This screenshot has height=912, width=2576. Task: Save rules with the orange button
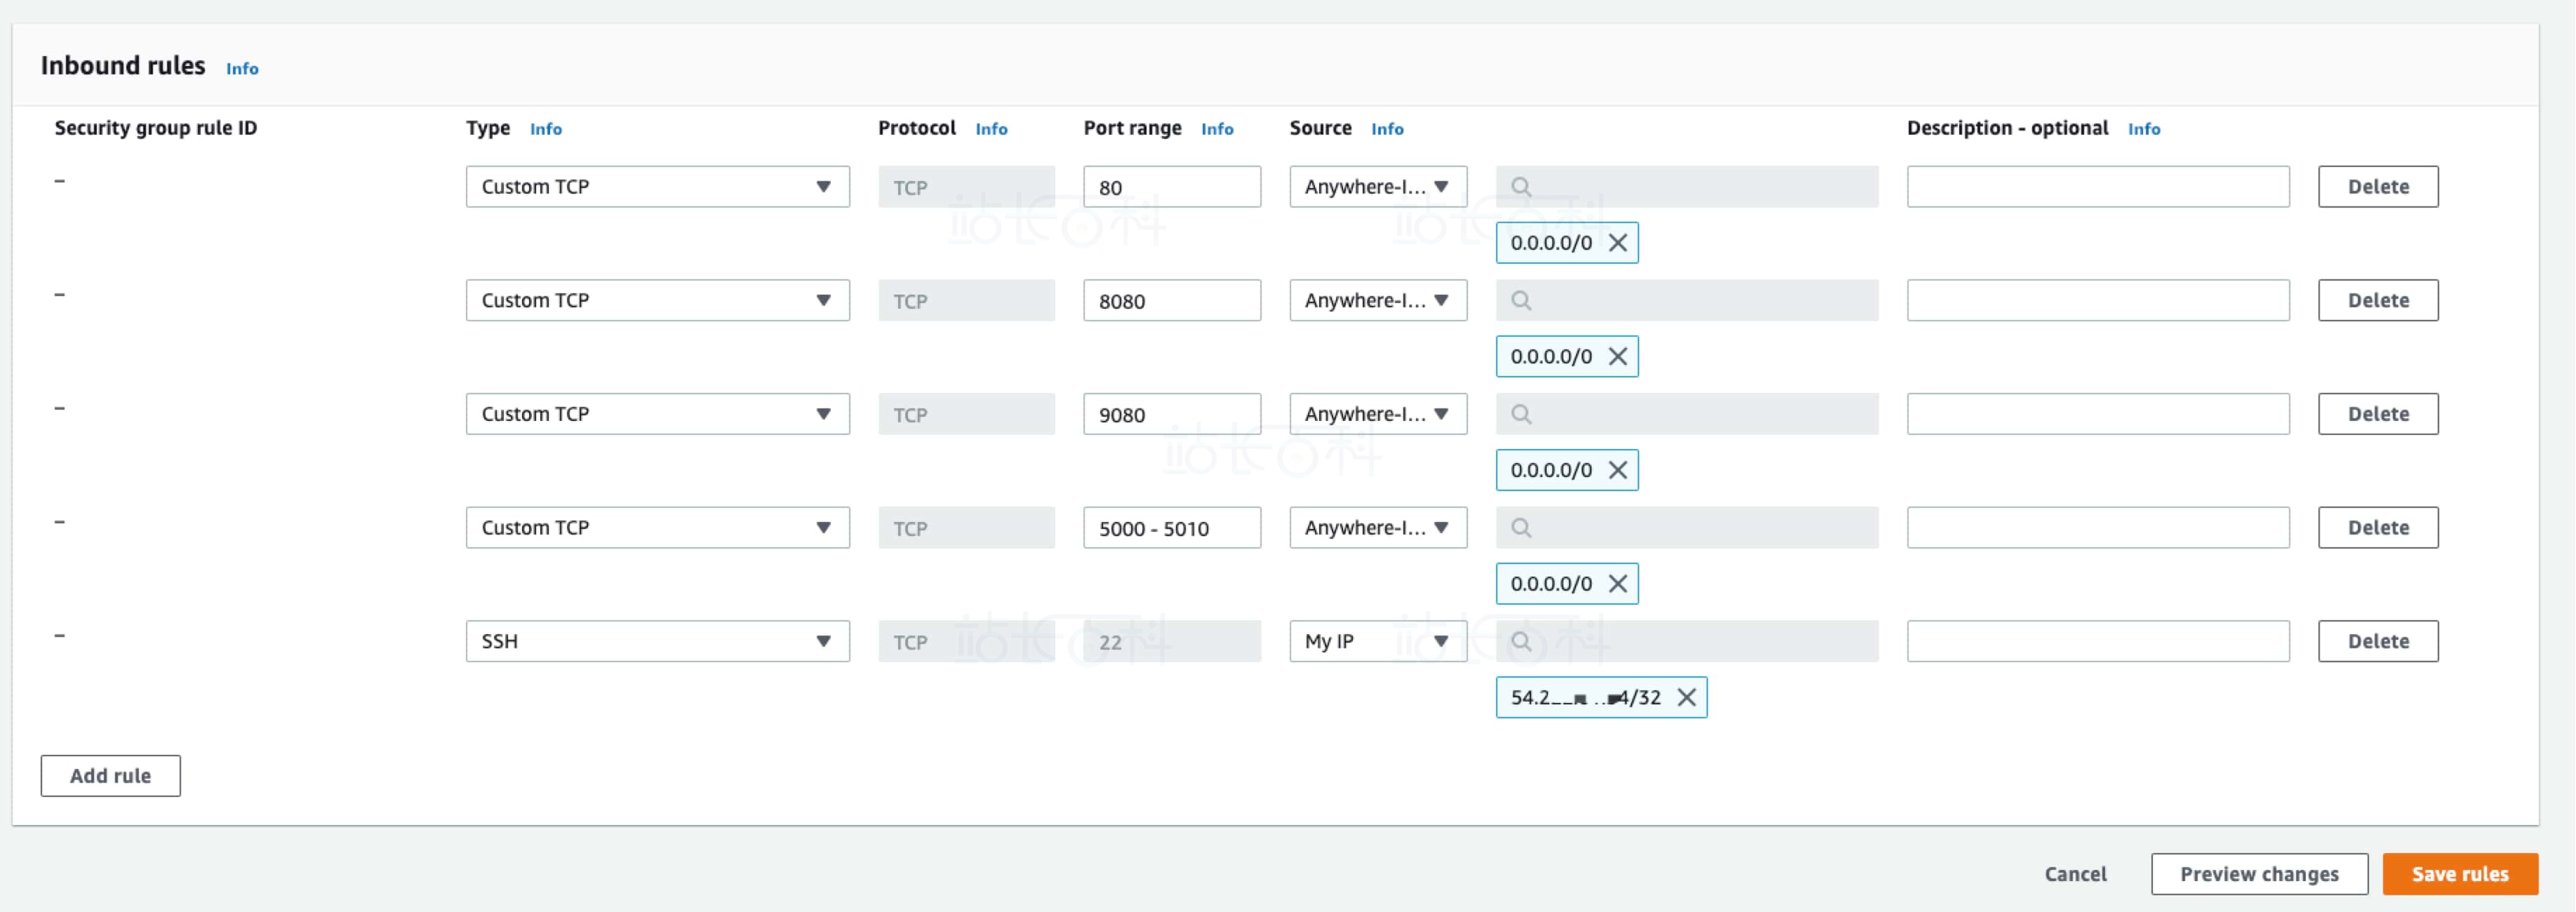tap(2459, 874)
